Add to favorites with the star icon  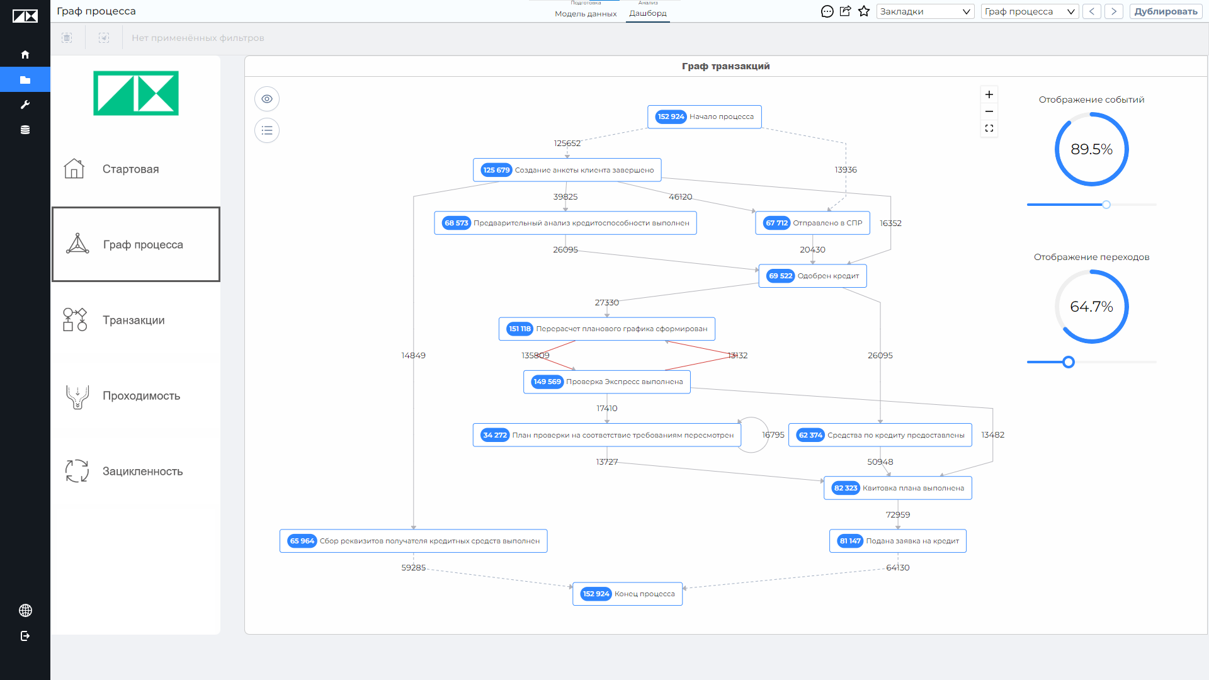[864, 11]
